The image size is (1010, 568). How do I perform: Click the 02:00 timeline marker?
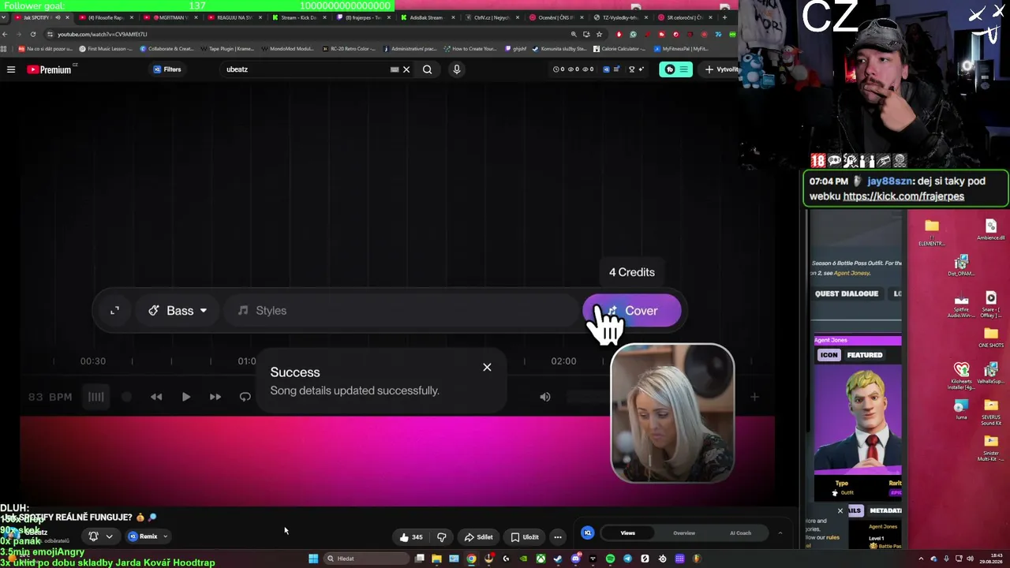[x=563, y=361]
